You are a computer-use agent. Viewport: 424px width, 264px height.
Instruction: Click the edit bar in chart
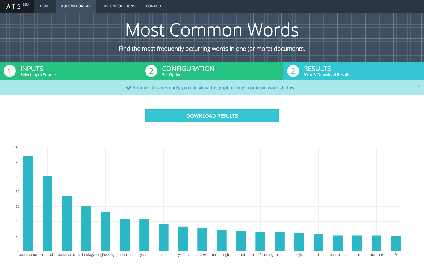point(163,237)
